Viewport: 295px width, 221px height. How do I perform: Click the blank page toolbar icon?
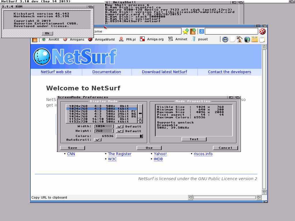tap(232, 39)
